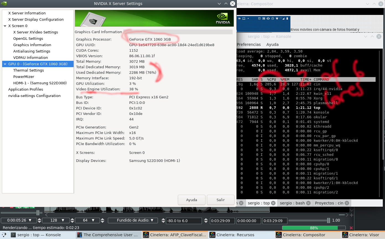Viewport: 385px width, 239px height.
Task: Open the KDE application launcher in taskbar
Action: [4, 235]
